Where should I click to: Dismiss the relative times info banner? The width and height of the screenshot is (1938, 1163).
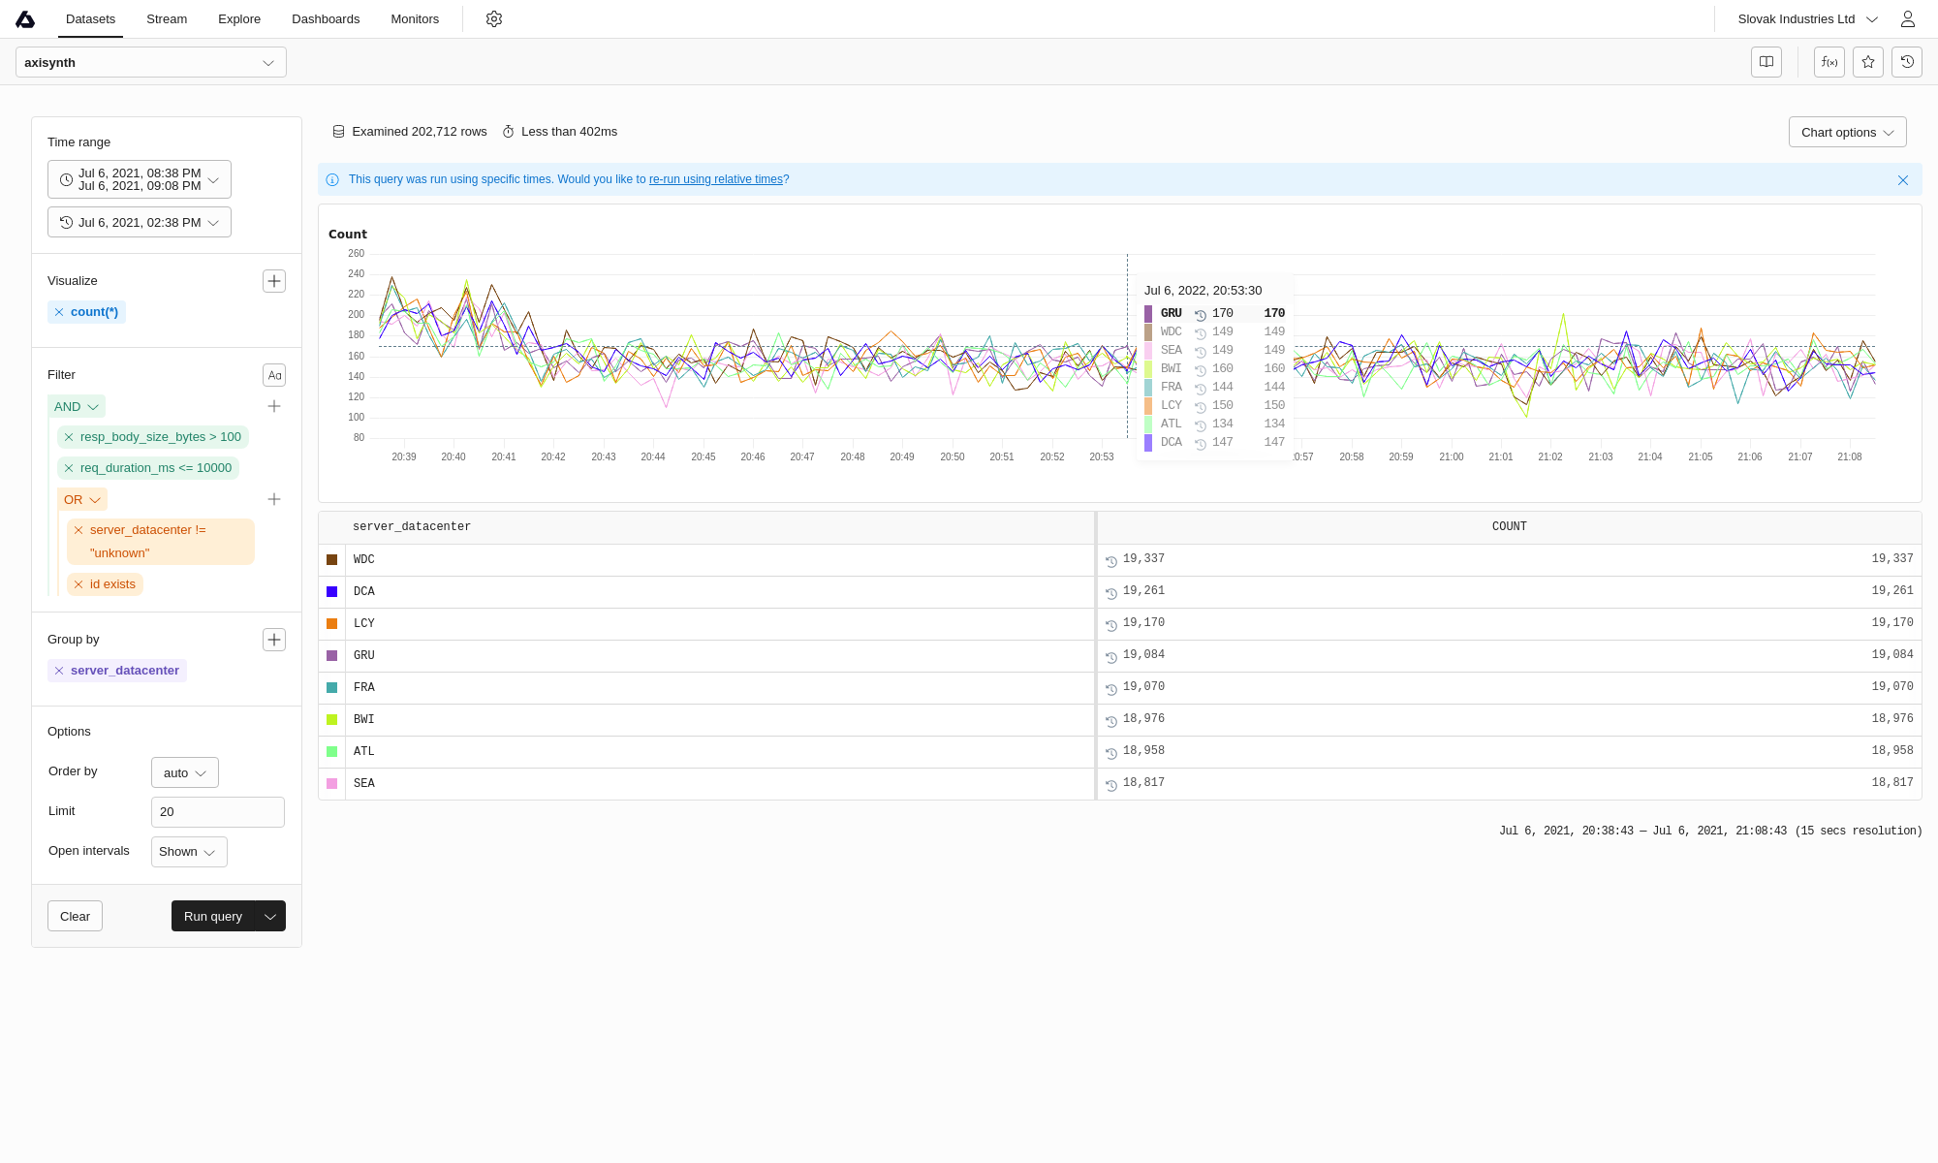point(1903,180)
